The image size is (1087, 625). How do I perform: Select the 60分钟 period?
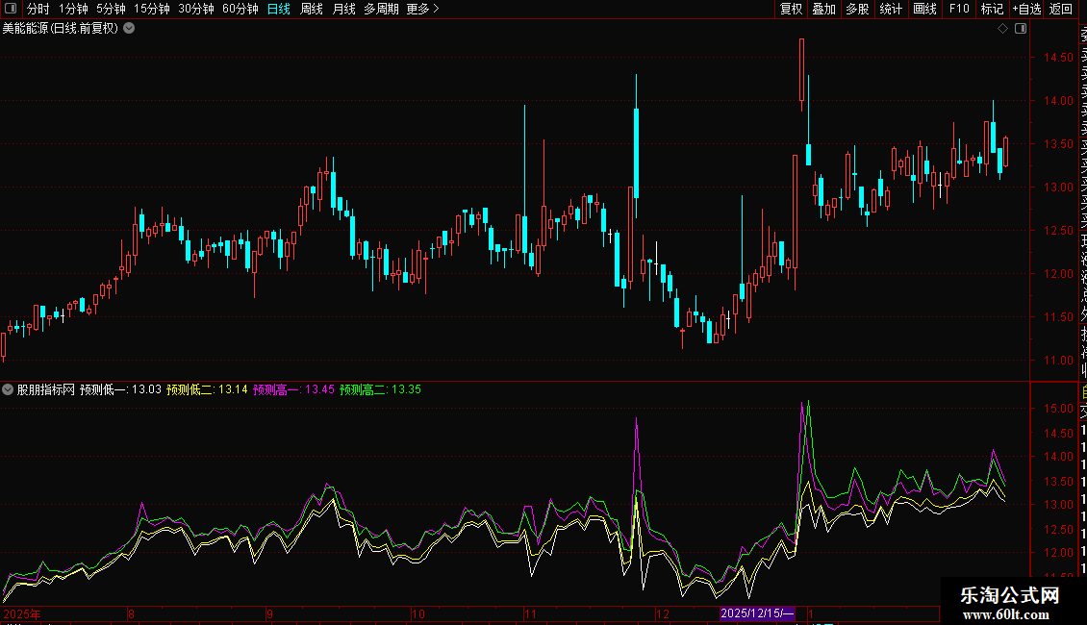coord(240,9)
